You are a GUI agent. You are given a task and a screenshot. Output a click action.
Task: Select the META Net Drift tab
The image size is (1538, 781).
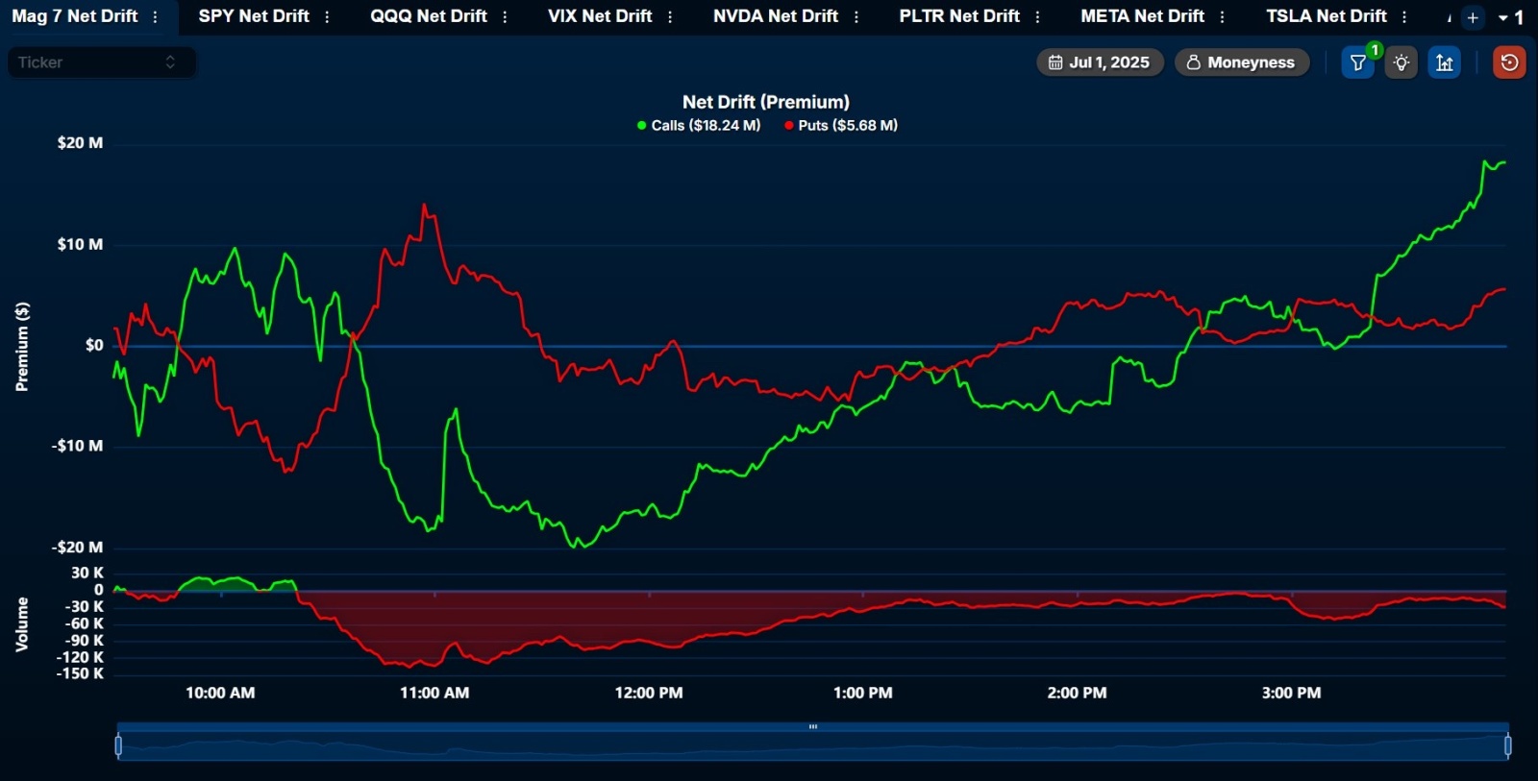pyautogui.click(x=1142, y=16)
